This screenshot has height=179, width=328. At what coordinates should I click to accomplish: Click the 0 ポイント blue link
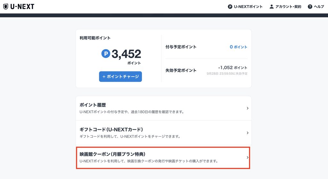click(x=238, y=47)
